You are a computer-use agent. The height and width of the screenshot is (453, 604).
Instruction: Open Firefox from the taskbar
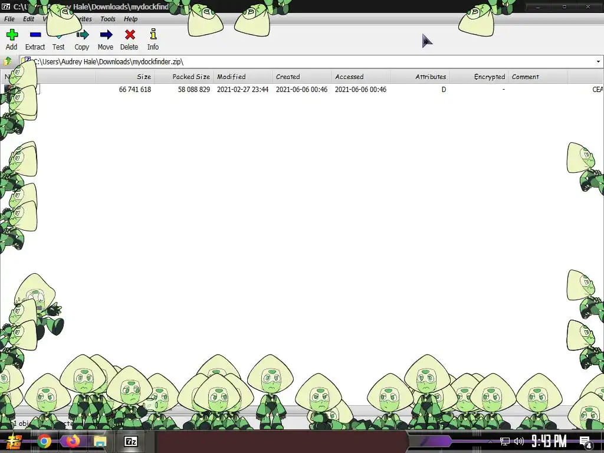click(x=73, y=441)
